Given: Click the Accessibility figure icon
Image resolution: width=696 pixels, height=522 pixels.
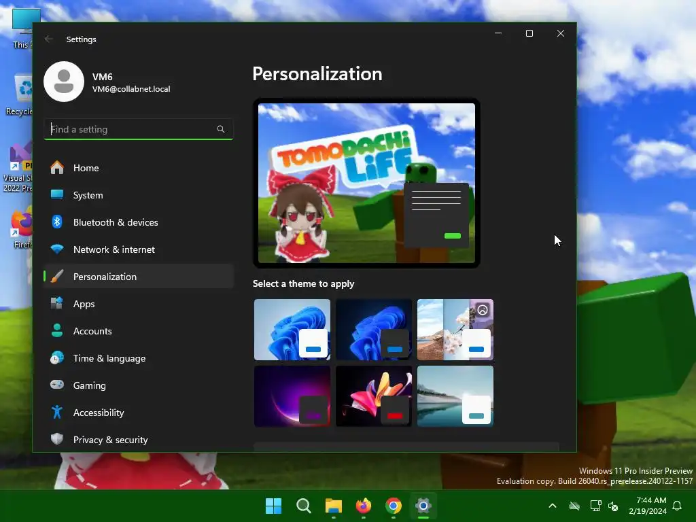Looking at the screenshot, I should click(x=57, y=412).
